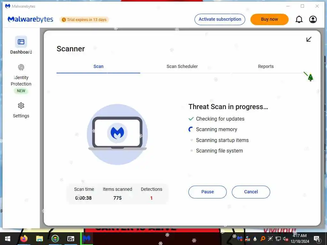Open the account profile icon
The image size is (327, 245).
(x=313, y=19)
